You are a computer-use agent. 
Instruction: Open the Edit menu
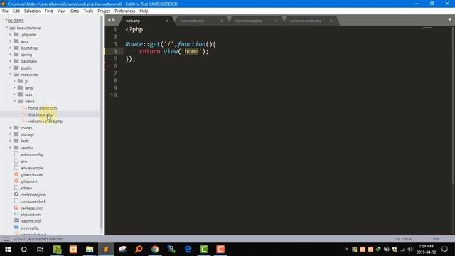(16, 11)
